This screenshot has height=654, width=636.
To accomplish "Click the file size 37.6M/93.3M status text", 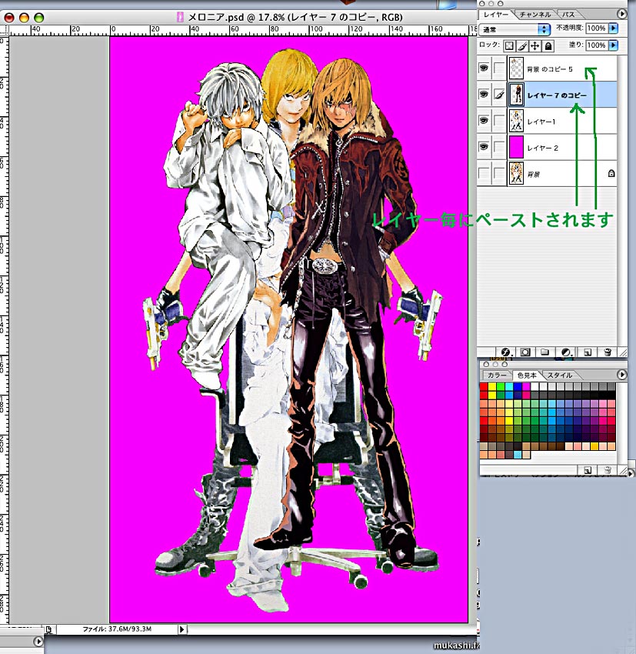I will 117,629.
